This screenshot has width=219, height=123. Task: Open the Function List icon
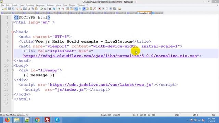click(95, 9)
